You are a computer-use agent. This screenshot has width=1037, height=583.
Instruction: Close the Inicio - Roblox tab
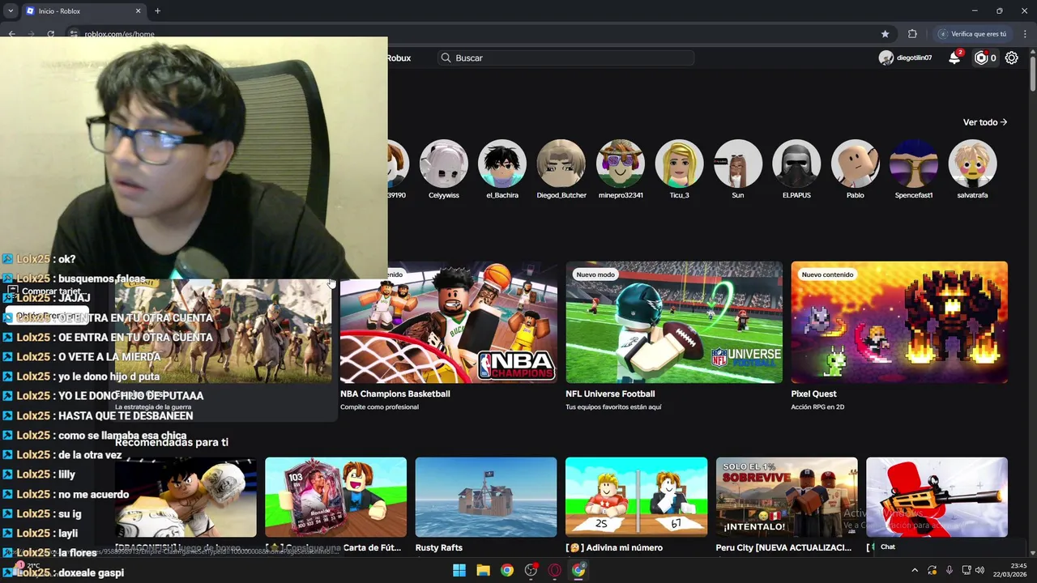[x=138, y=11]
